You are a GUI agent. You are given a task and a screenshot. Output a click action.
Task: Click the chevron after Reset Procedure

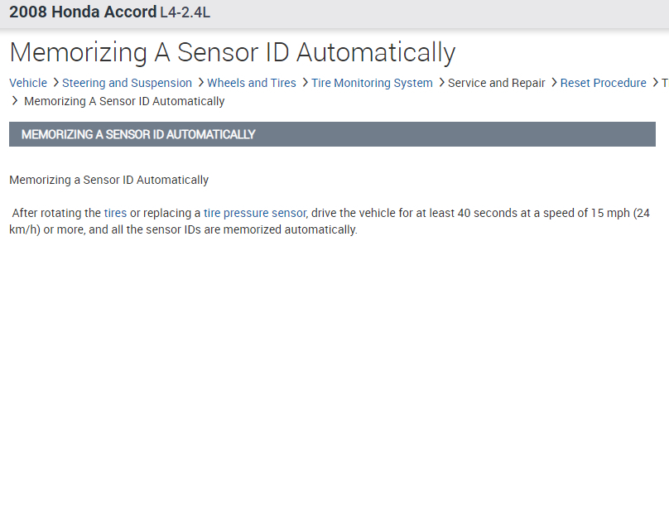655,83
